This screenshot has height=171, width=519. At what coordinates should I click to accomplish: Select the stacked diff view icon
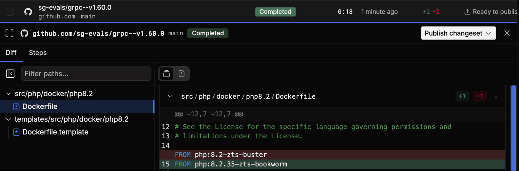tap(167, 74)
